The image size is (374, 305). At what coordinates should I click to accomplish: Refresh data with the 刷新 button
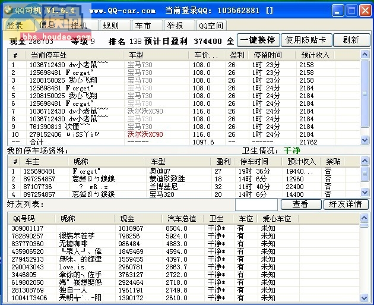pos(351,40)
